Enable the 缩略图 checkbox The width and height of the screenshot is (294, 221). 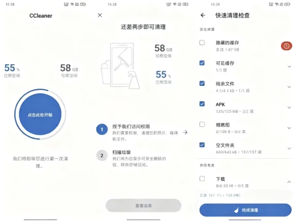coord(202,124)
